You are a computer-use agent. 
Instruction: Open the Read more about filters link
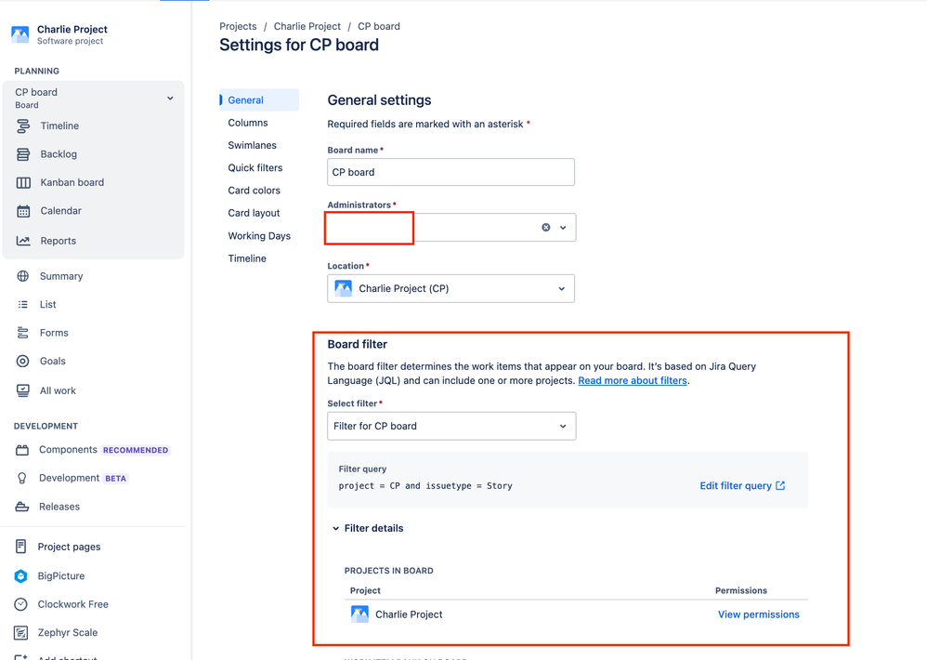coord(633,381)
